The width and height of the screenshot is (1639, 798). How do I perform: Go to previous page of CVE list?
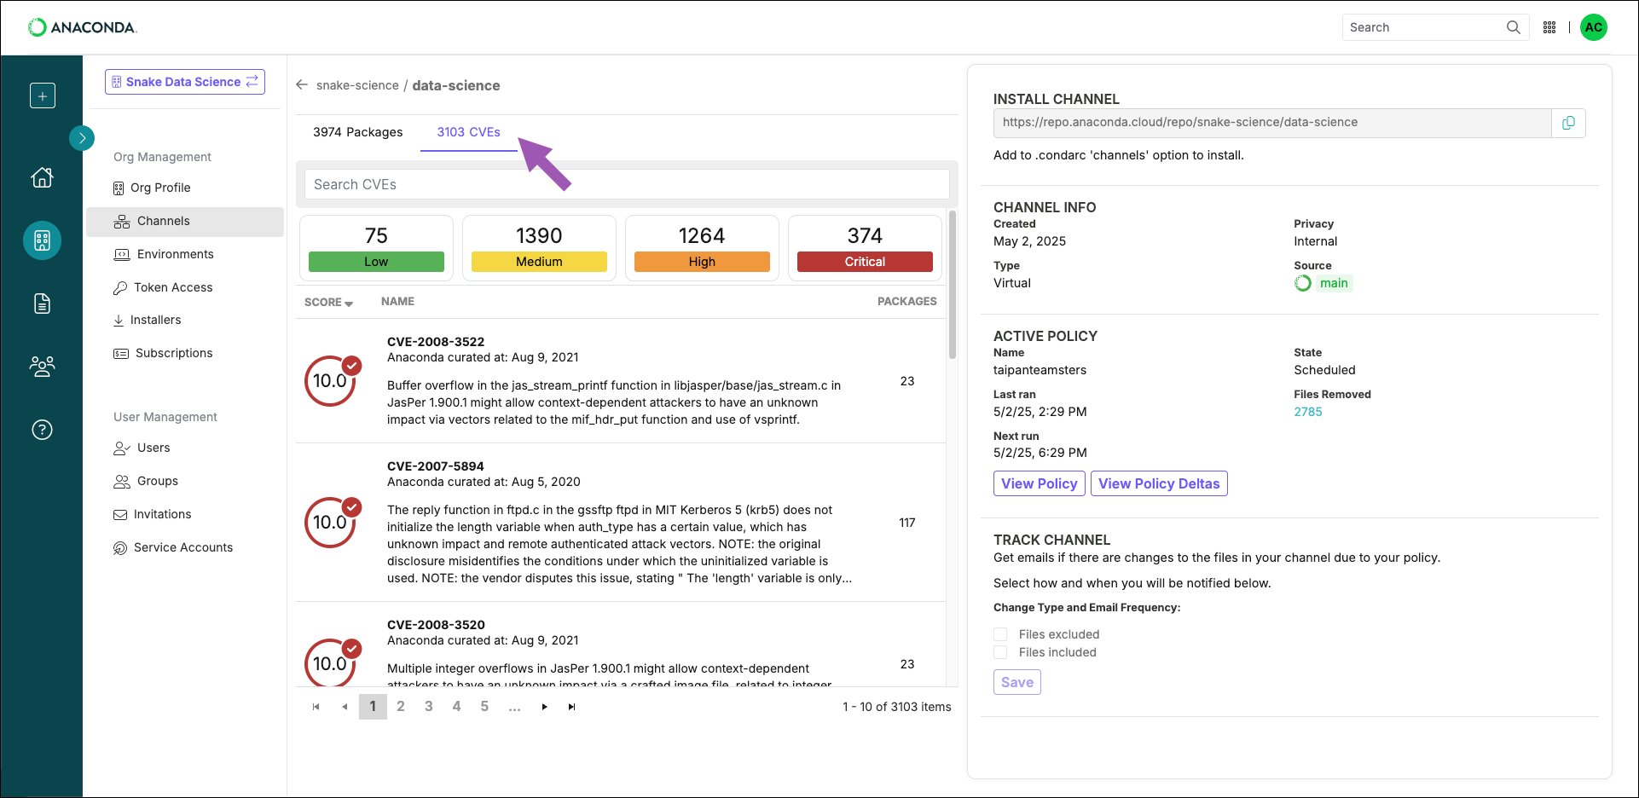click(x=345, y=707)
